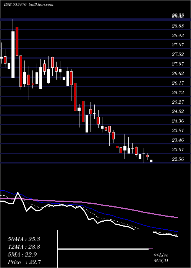This screenshot has width=191, height=268.
Task: Select the 22.56 price axis label
Action: click(x=178, y=159)
